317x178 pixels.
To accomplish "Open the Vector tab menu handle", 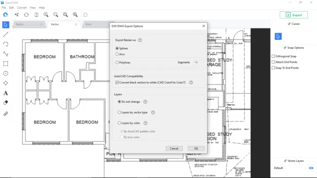I will coord(76,24).
